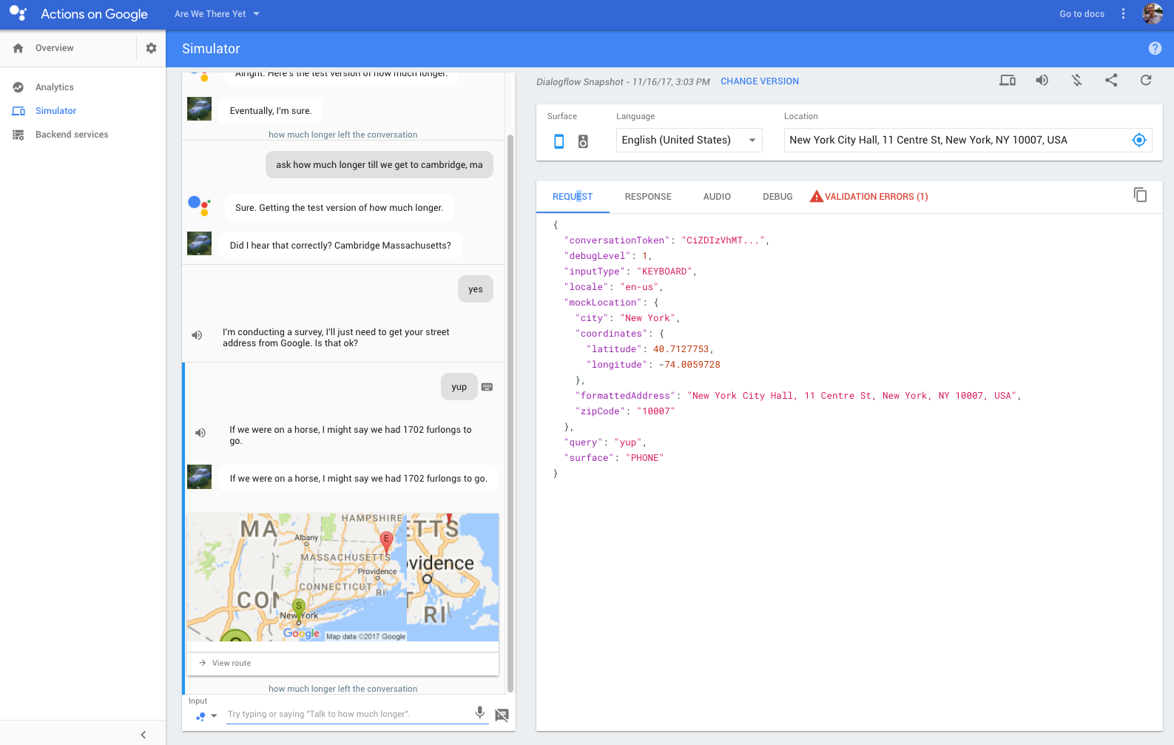Toggle simulator audio speaker icon
This screenshot has height=745, width=1174.
(x=1042, y=81)
